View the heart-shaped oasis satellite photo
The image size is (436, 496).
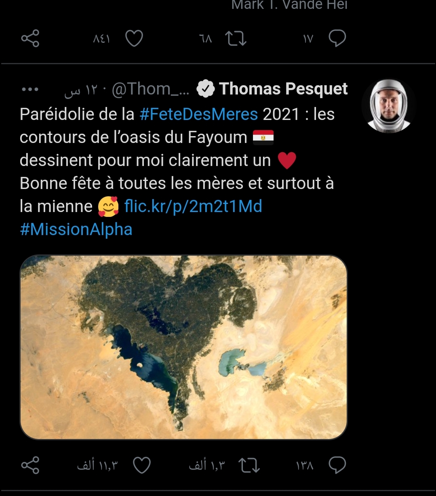(183, 347)
